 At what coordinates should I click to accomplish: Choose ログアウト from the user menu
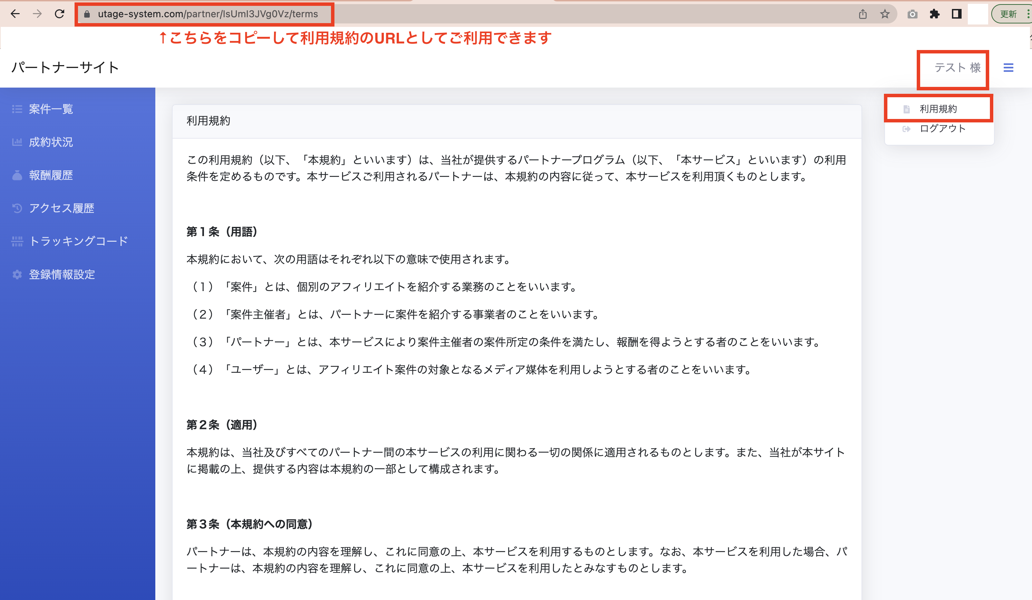tap(942, 129)
